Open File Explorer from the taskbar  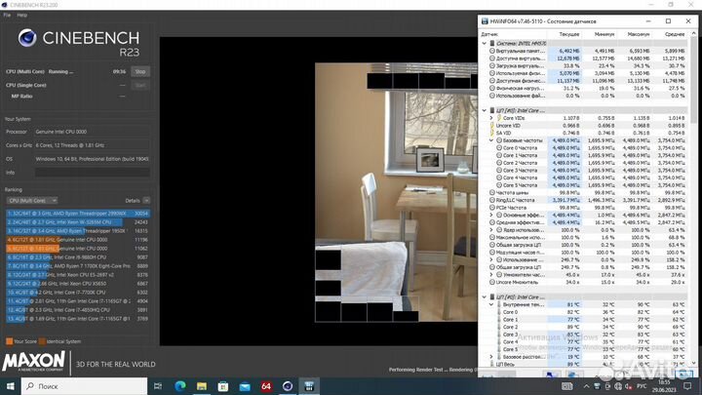[202, 386]
